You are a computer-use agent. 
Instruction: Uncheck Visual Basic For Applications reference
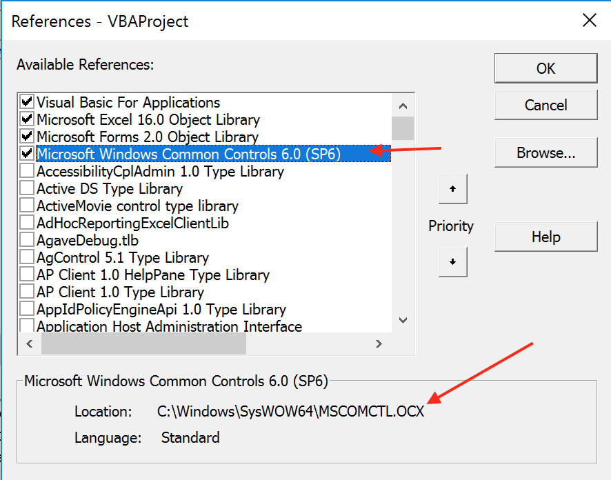tap(26, 102)
